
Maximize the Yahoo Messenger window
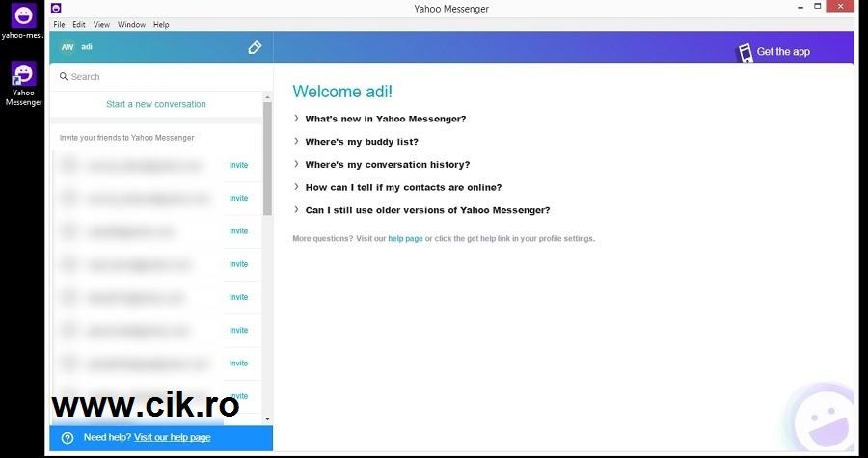click(x=818, y=7)
